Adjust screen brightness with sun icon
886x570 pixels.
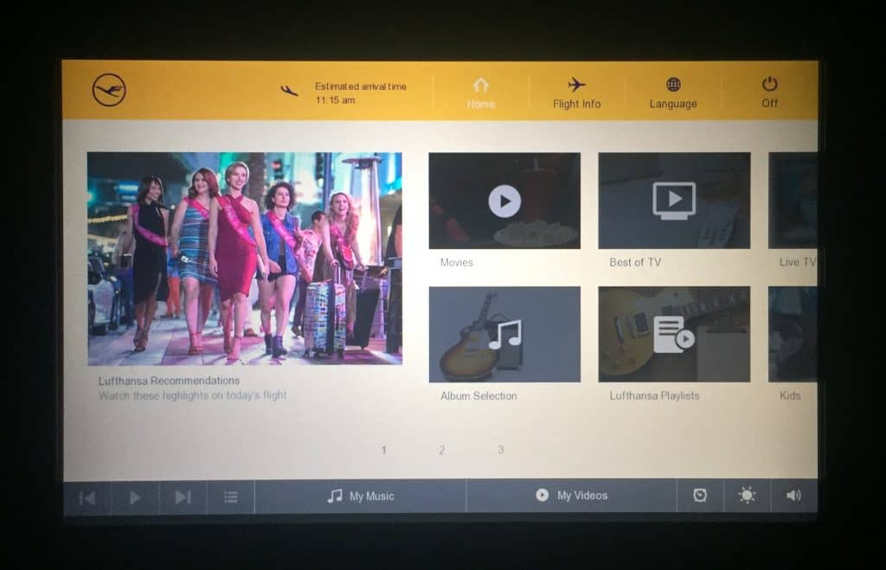[x=746, y=496]
